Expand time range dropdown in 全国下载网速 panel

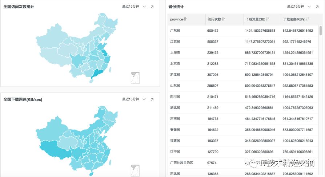tap(144, 99)
